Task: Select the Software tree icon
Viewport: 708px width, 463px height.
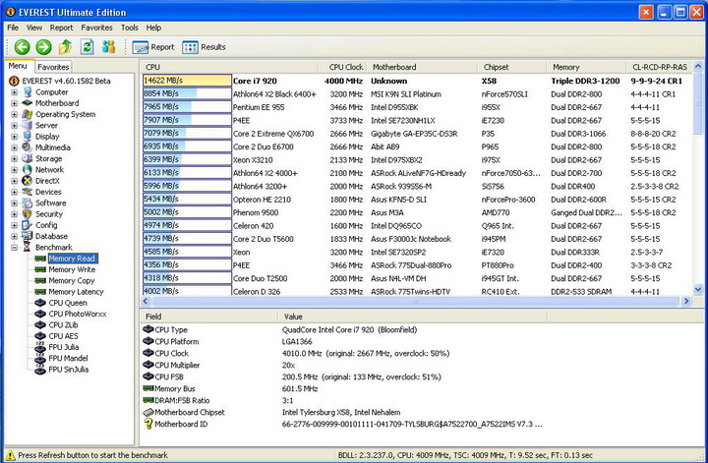Action: (28, 203)
